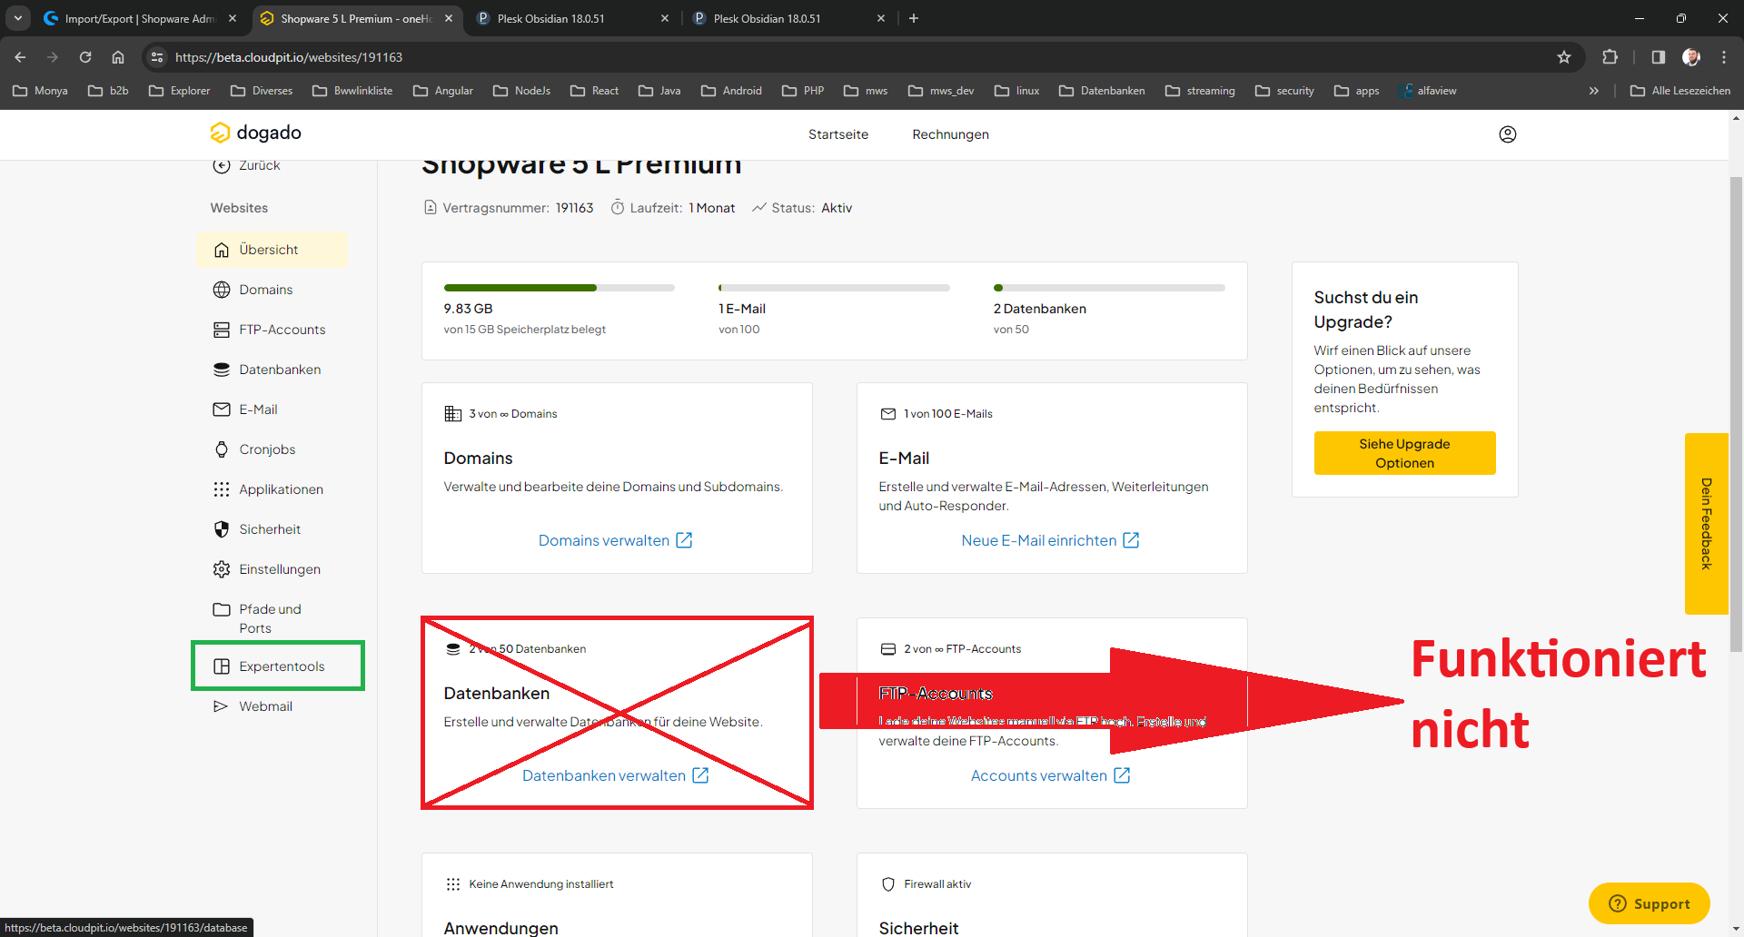Click the storage usage progress bar

pyautogui.click(x=559, y=288)
